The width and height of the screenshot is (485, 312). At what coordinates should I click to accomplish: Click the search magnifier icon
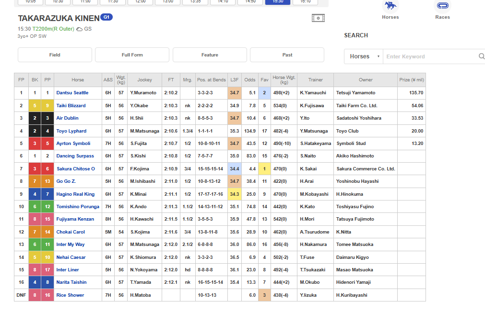tap(481, 56)
